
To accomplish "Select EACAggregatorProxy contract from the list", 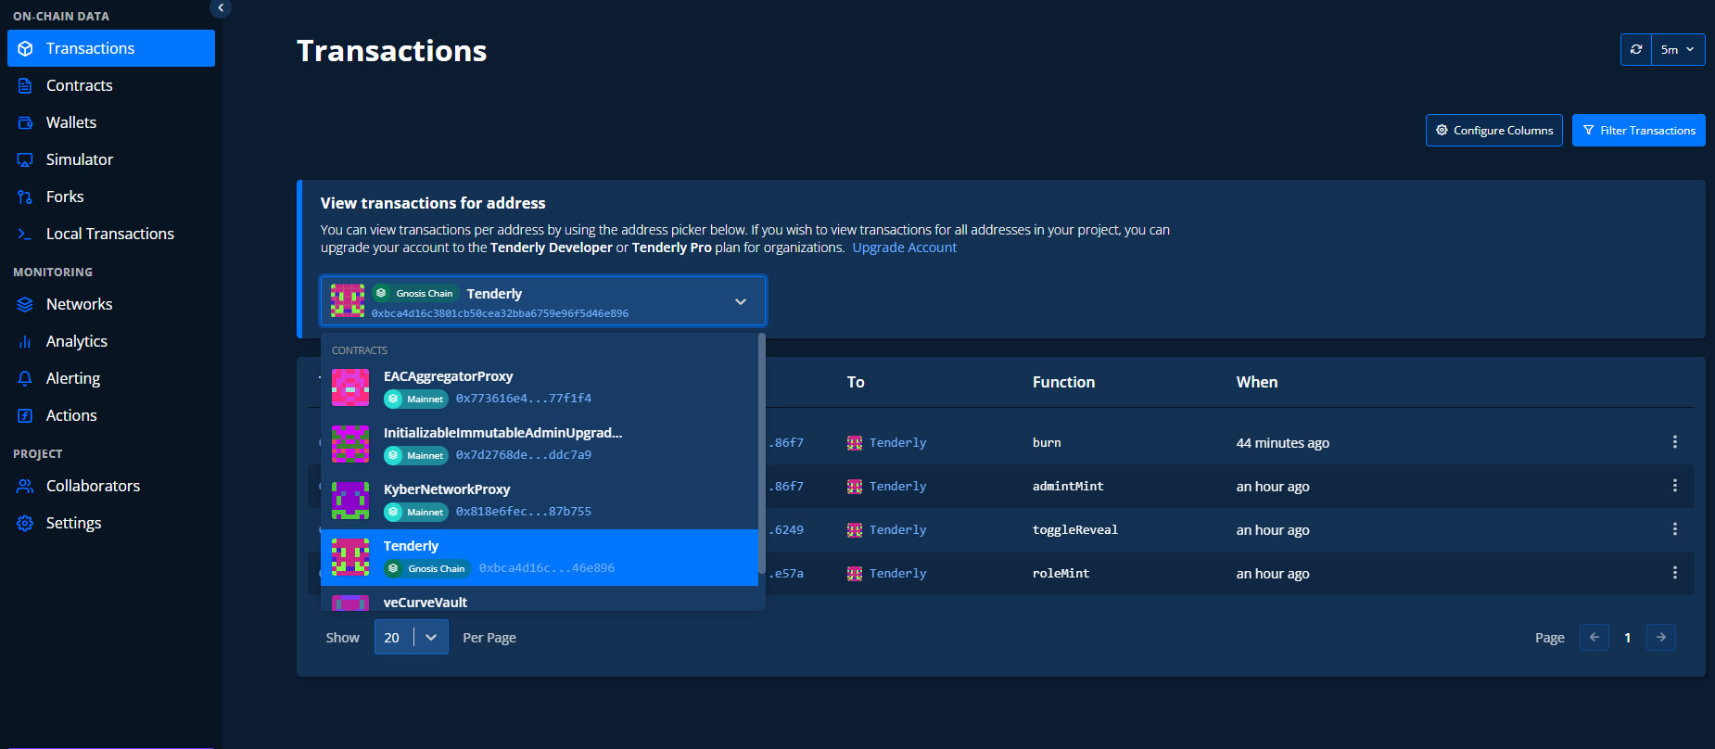I will (540, 387).
